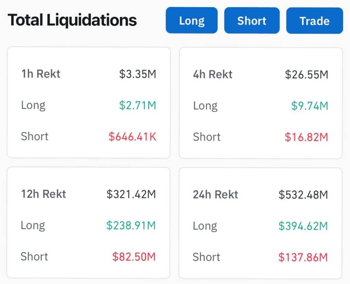Screen dimensions: 350x284
Task: Click the Total Liquidations heading
Action: point(72,20)
